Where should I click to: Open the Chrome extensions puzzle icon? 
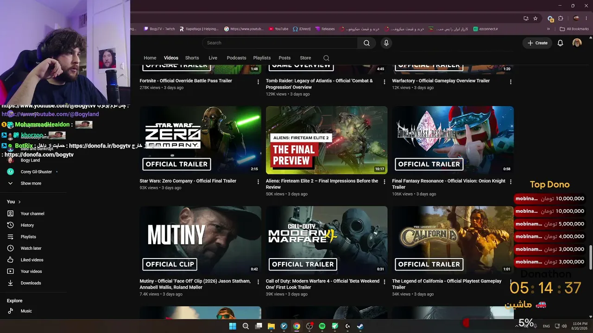pyautogui.click(x=561, y=18)
